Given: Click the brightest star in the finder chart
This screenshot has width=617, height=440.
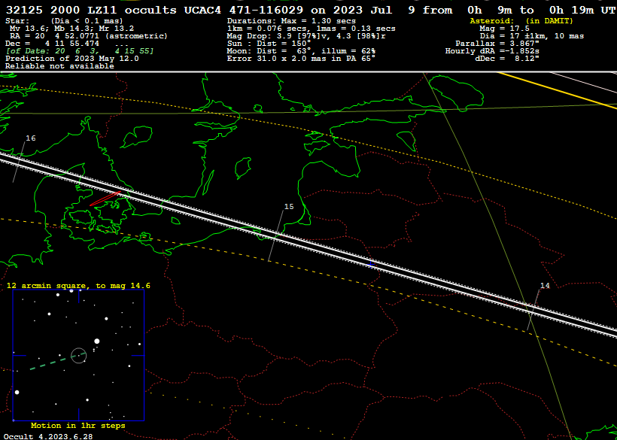Looking at the screenshot, I should click(x=97, y=341).
